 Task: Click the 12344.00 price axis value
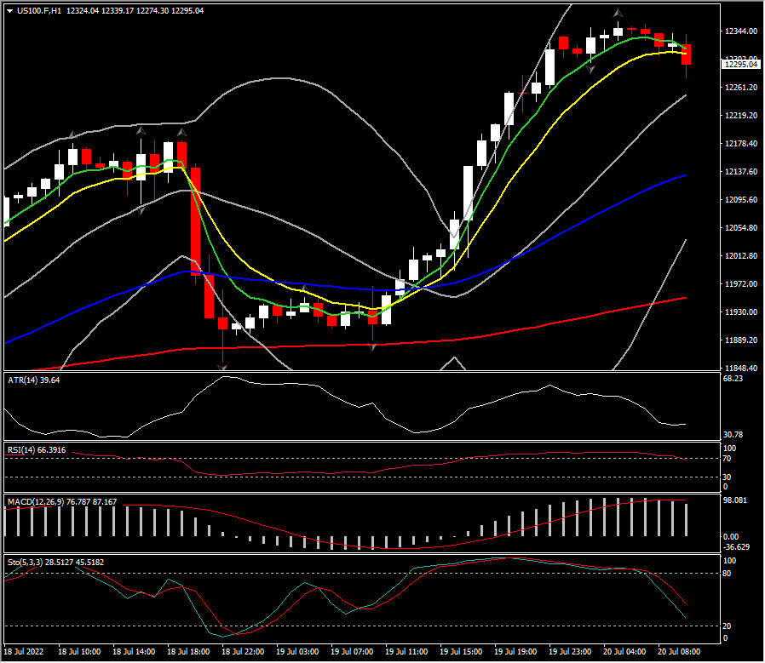[x=740, y=31]
